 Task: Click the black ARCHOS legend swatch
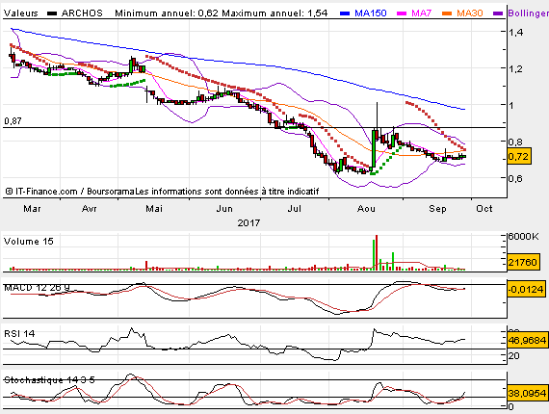[52, 13]
